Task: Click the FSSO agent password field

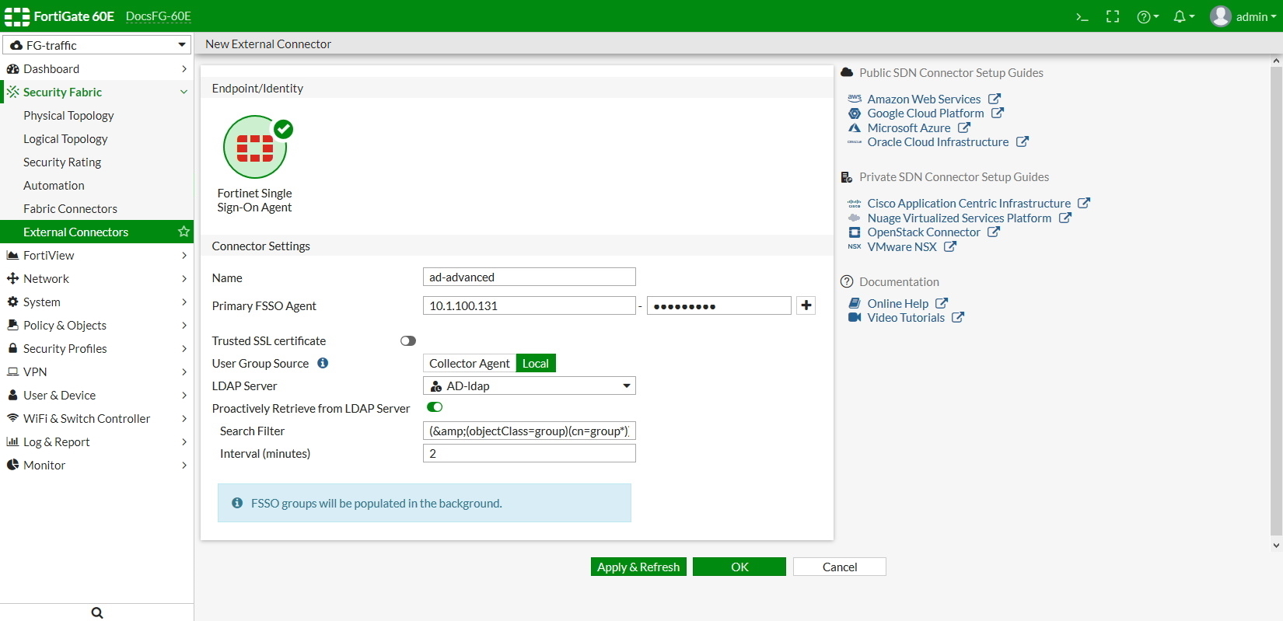Action: click(x=719, y=305)
